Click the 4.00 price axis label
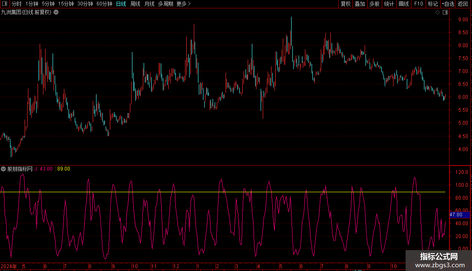This screenshot has height=271, width=472. click(463, 149)
